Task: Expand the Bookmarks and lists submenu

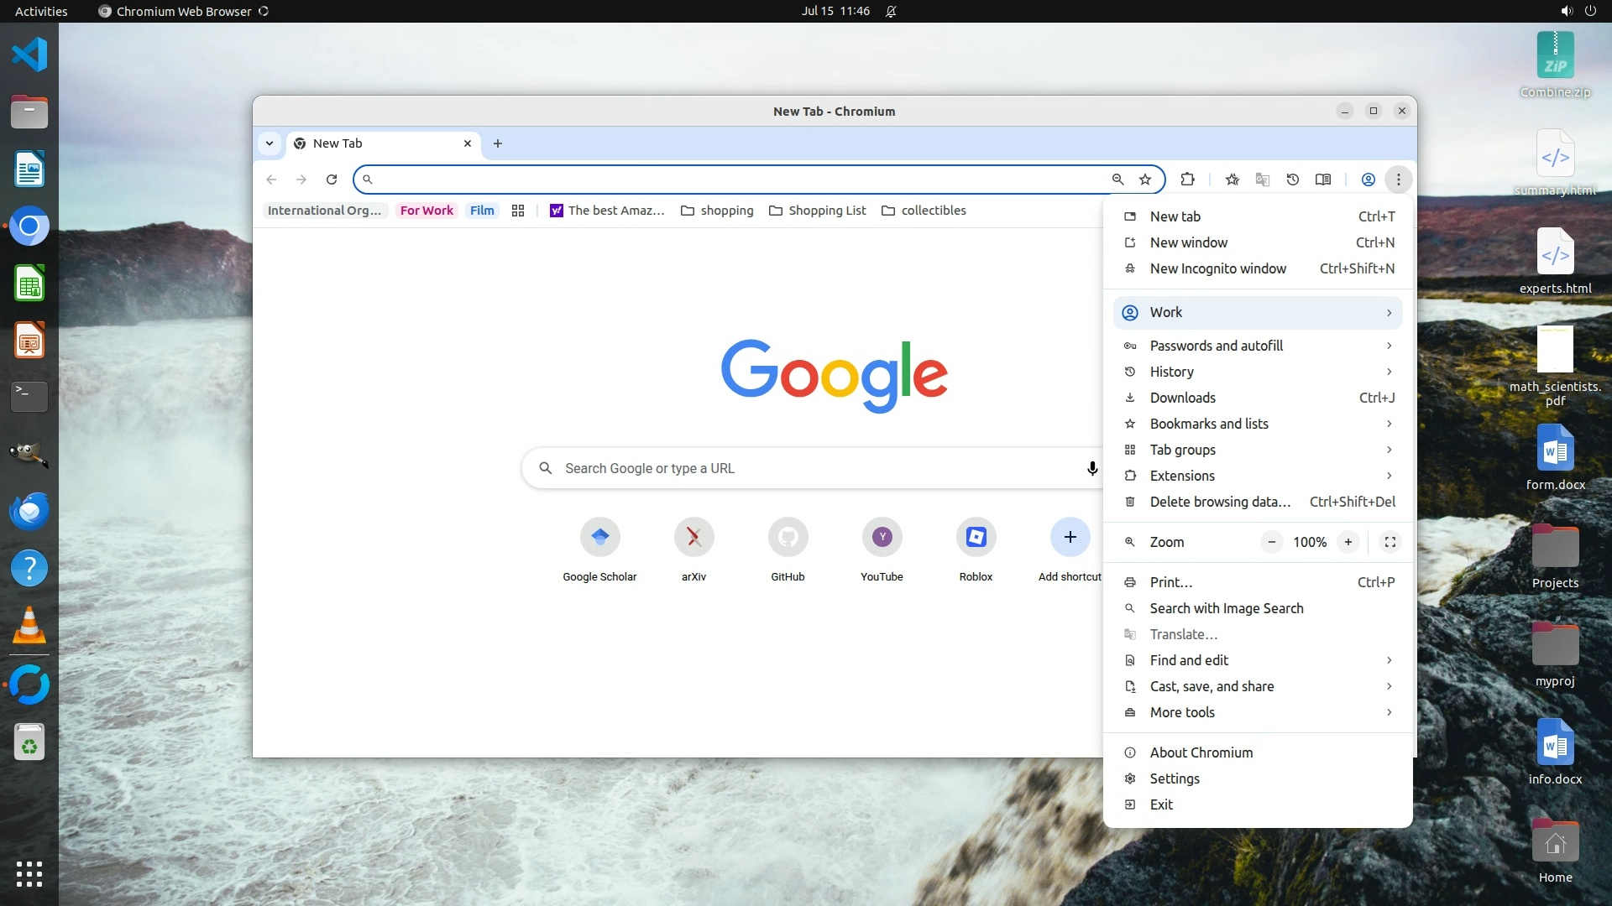Action: pos(1257,424)
